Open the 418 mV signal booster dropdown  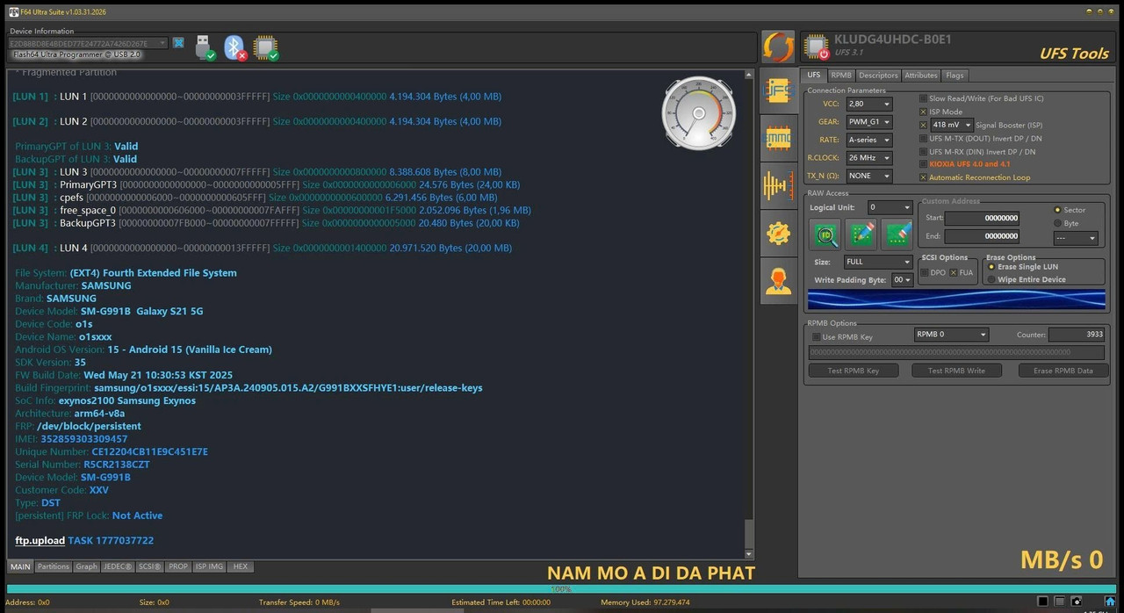tap(951, 126)
